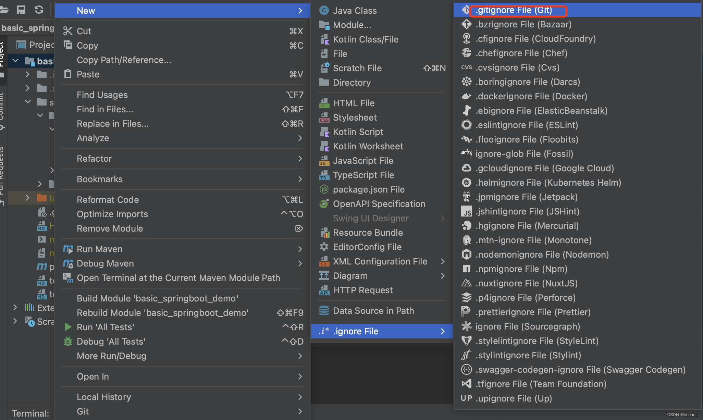The image size is (703, 420).
Task: Click the Mercurial icon
Action: point(466,226)
